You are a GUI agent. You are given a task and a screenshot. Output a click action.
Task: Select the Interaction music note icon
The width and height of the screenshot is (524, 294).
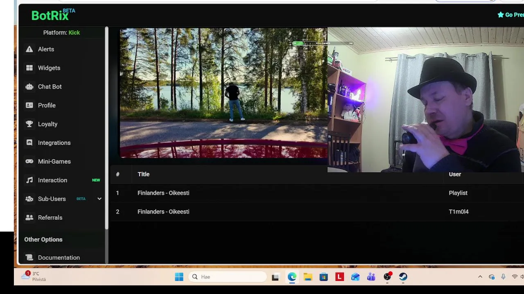29,180
